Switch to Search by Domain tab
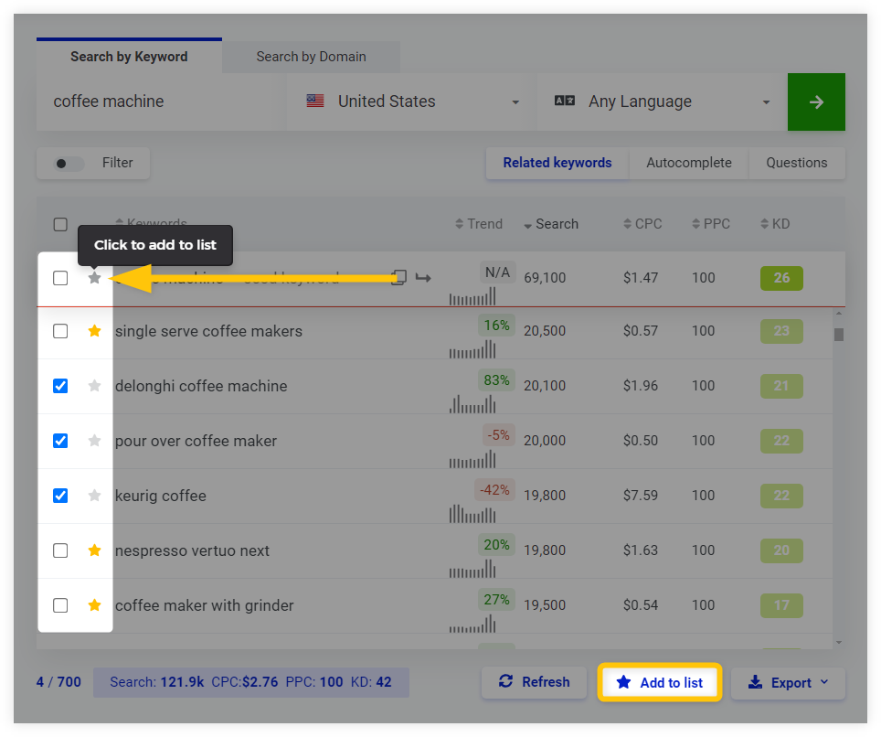The image size is (881, 737). click(311, 57)
